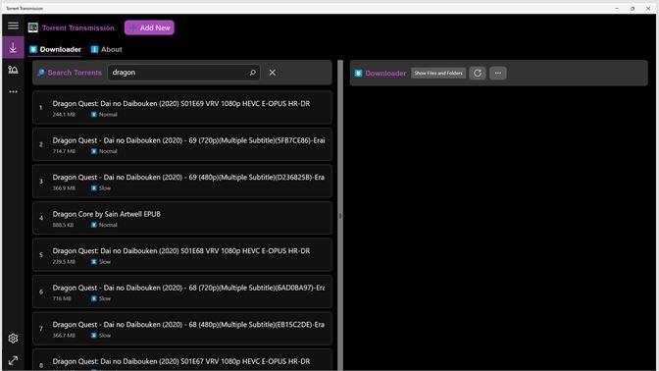The width and height of the screenshot is (659, 371).
Task: Click speed icon on 366.7 MB result
Action: (94, 336)
